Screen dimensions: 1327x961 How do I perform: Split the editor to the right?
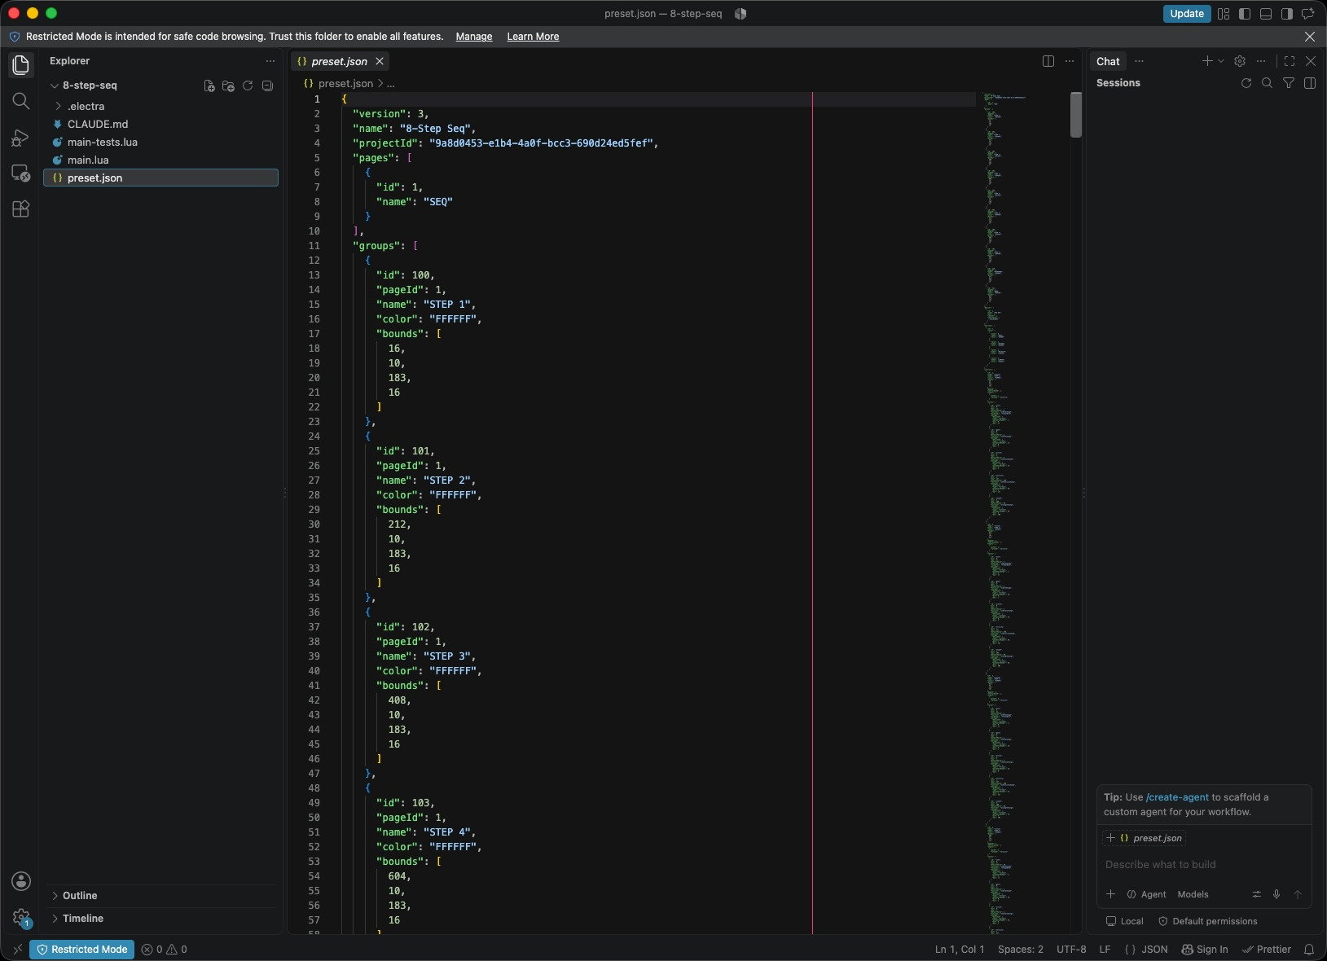coord(1048,61)
